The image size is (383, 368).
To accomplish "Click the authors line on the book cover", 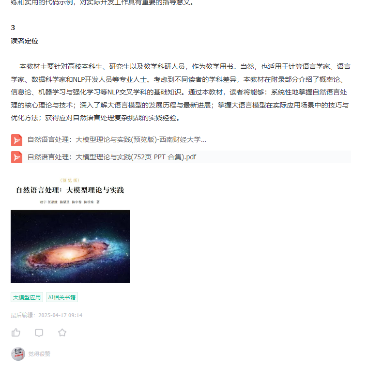I will tap(70, 202).
